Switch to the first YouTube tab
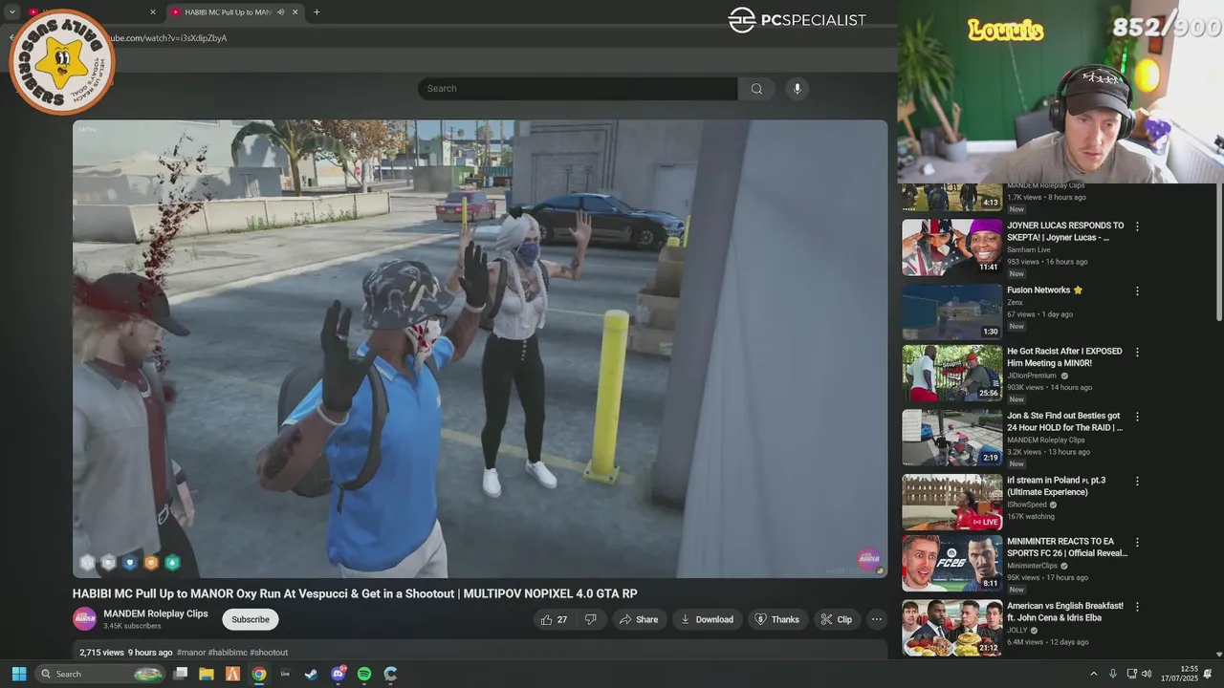The width and height of the screenshot is (1224, 688). [x=91, y=12]
